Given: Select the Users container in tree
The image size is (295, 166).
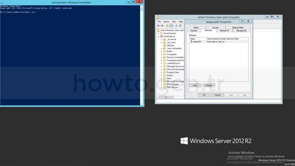Looking at the screenshot, I should point(169,78).
